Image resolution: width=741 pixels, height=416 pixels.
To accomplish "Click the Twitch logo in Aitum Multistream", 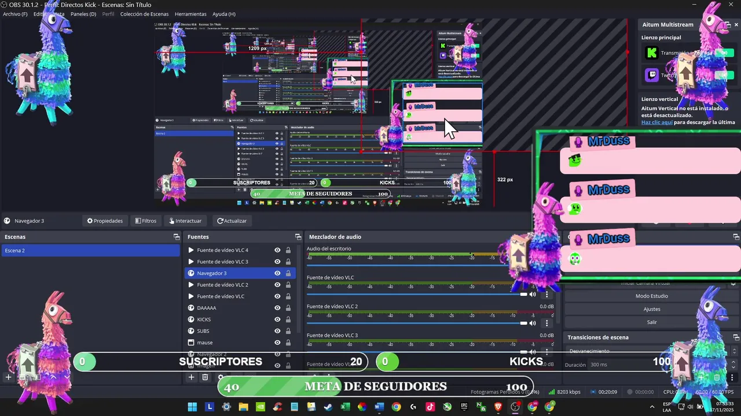I will click(651, 75).
